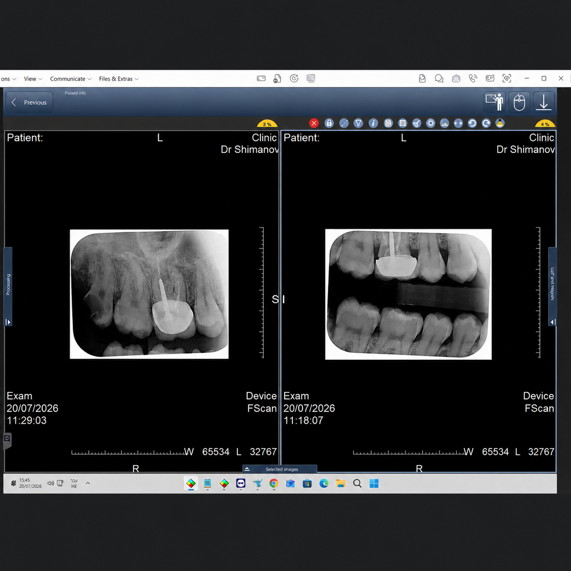571x571 pixels.
Task: Rotate image counterclockwise
Action: point(472,123)
